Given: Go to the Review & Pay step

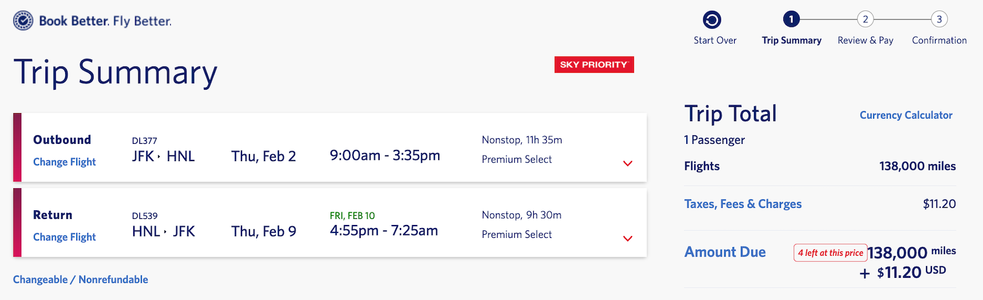Looking at the screenshot, I should click(866, 40).
